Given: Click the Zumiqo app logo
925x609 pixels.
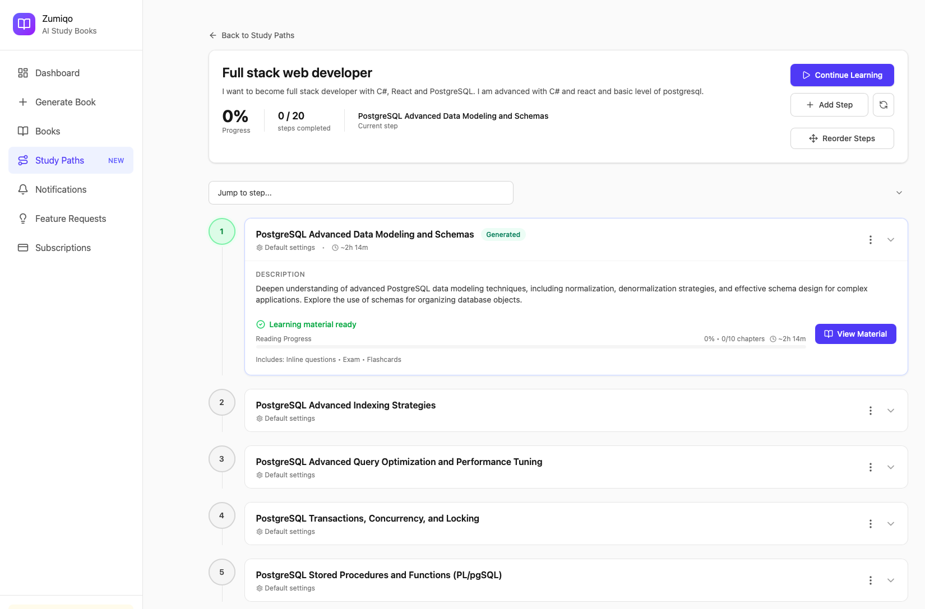Looking at the screenshot, I should click(24, 24).
